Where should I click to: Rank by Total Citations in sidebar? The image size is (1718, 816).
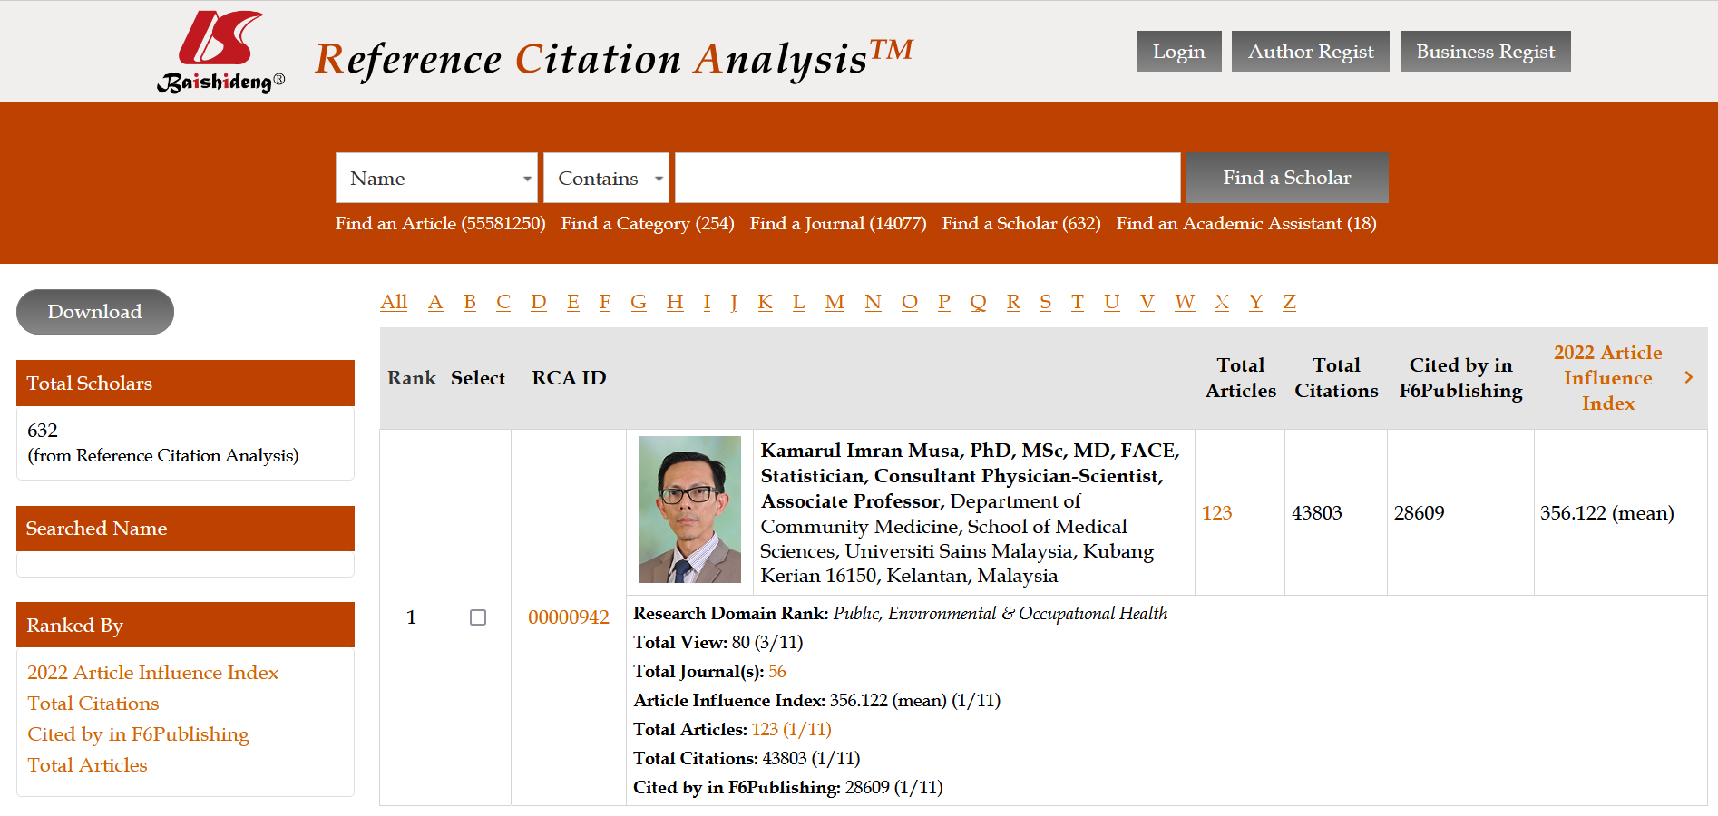point(93,704)
